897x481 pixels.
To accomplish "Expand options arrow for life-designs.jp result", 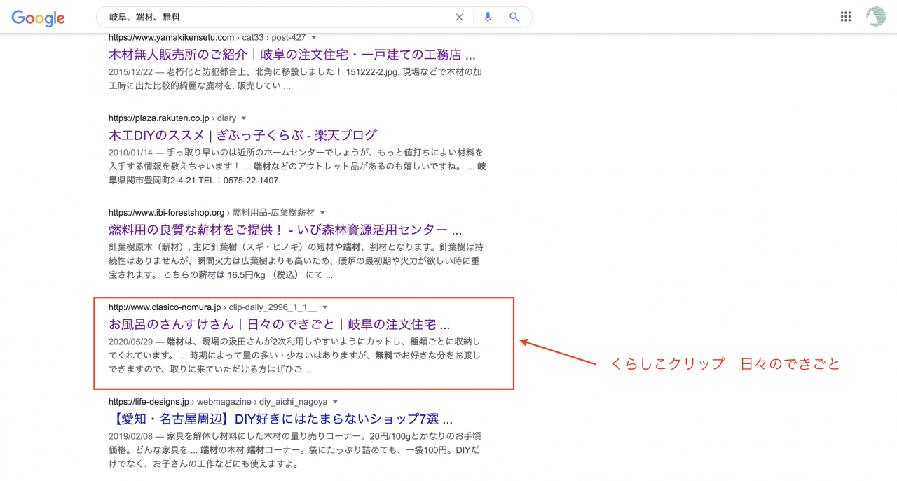I will [335, 402].
